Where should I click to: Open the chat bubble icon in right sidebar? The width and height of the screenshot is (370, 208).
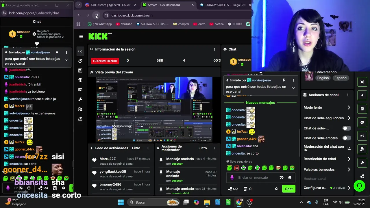tap(362, 122)
